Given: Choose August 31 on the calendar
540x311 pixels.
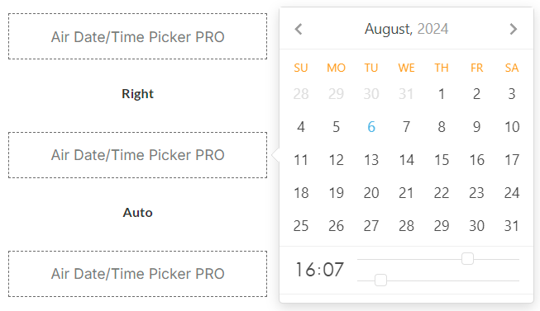Looking at the screenshot, I should point(512,226).
